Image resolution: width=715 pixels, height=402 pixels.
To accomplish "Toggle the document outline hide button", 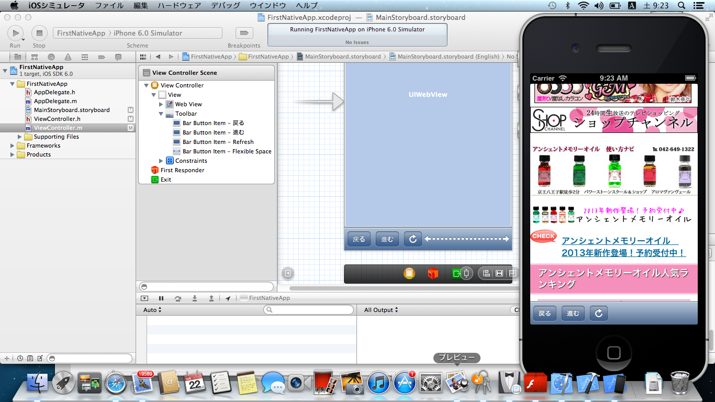I will [287, 273].
